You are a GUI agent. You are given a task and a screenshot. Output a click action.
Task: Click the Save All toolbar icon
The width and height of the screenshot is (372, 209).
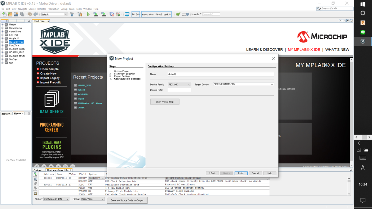coord(22,14)
